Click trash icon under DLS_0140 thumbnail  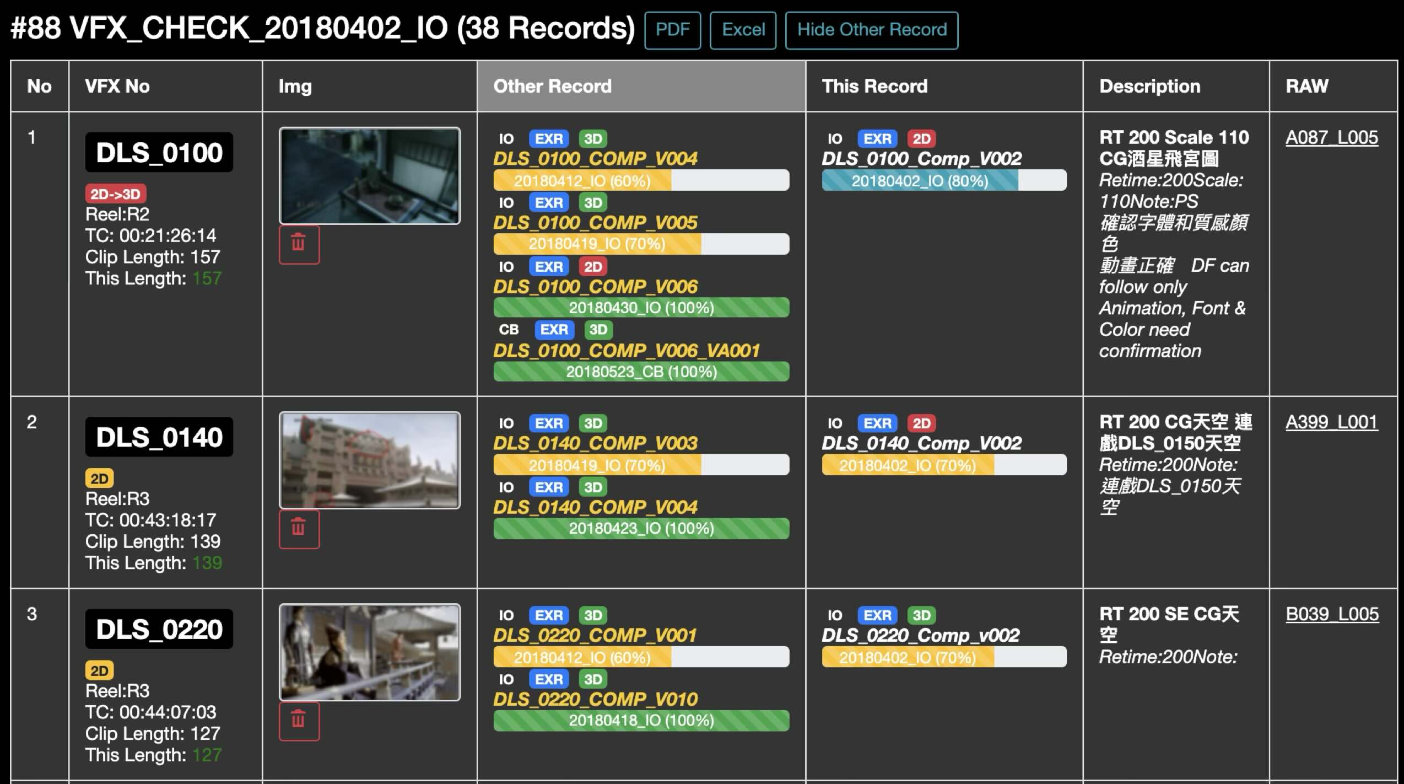[299, 529]
